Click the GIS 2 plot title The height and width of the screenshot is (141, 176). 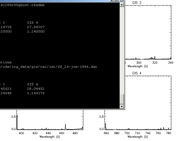pyautogui.click(x=137, y=3)
